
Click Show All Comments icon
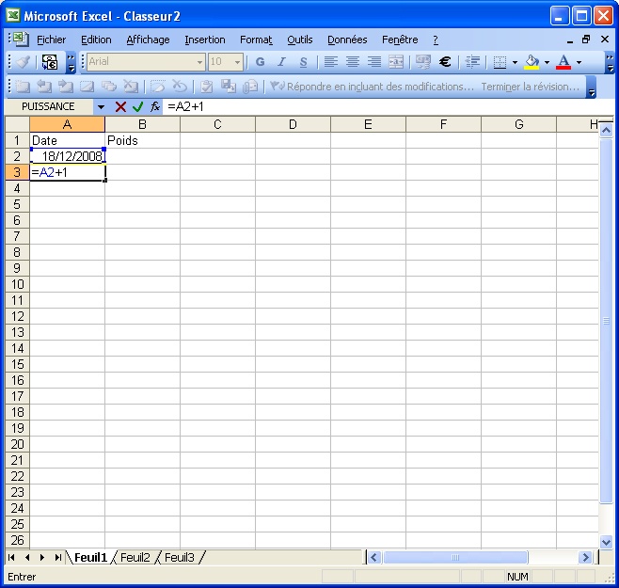click(109, 87)
